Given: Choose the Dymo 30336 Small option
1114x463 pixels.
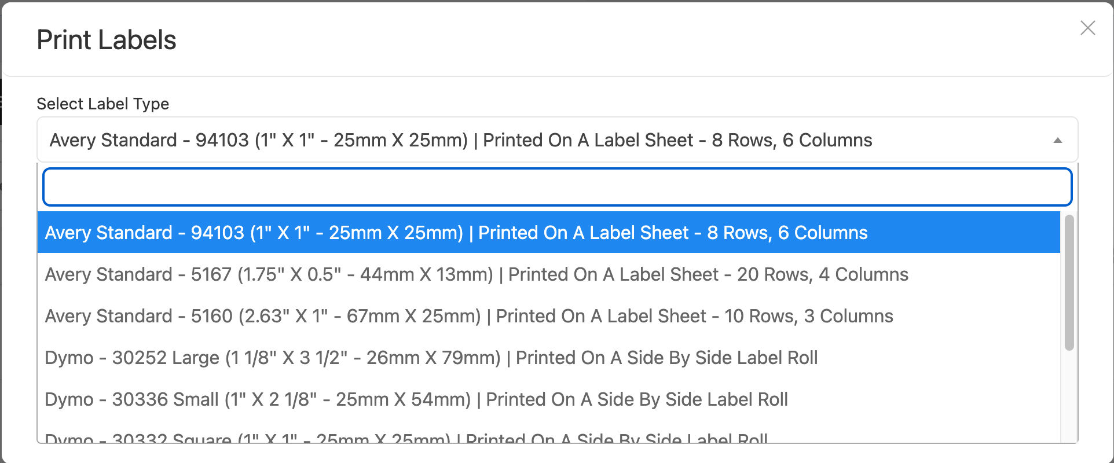Looking at the screenshot, I should click(416, 399).
